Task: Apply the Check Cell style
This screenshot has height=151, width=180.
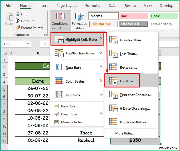Action: tap(134, 24)
